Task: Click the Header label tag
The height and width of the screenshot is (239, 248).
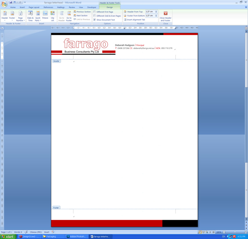Action: (56, 61)
